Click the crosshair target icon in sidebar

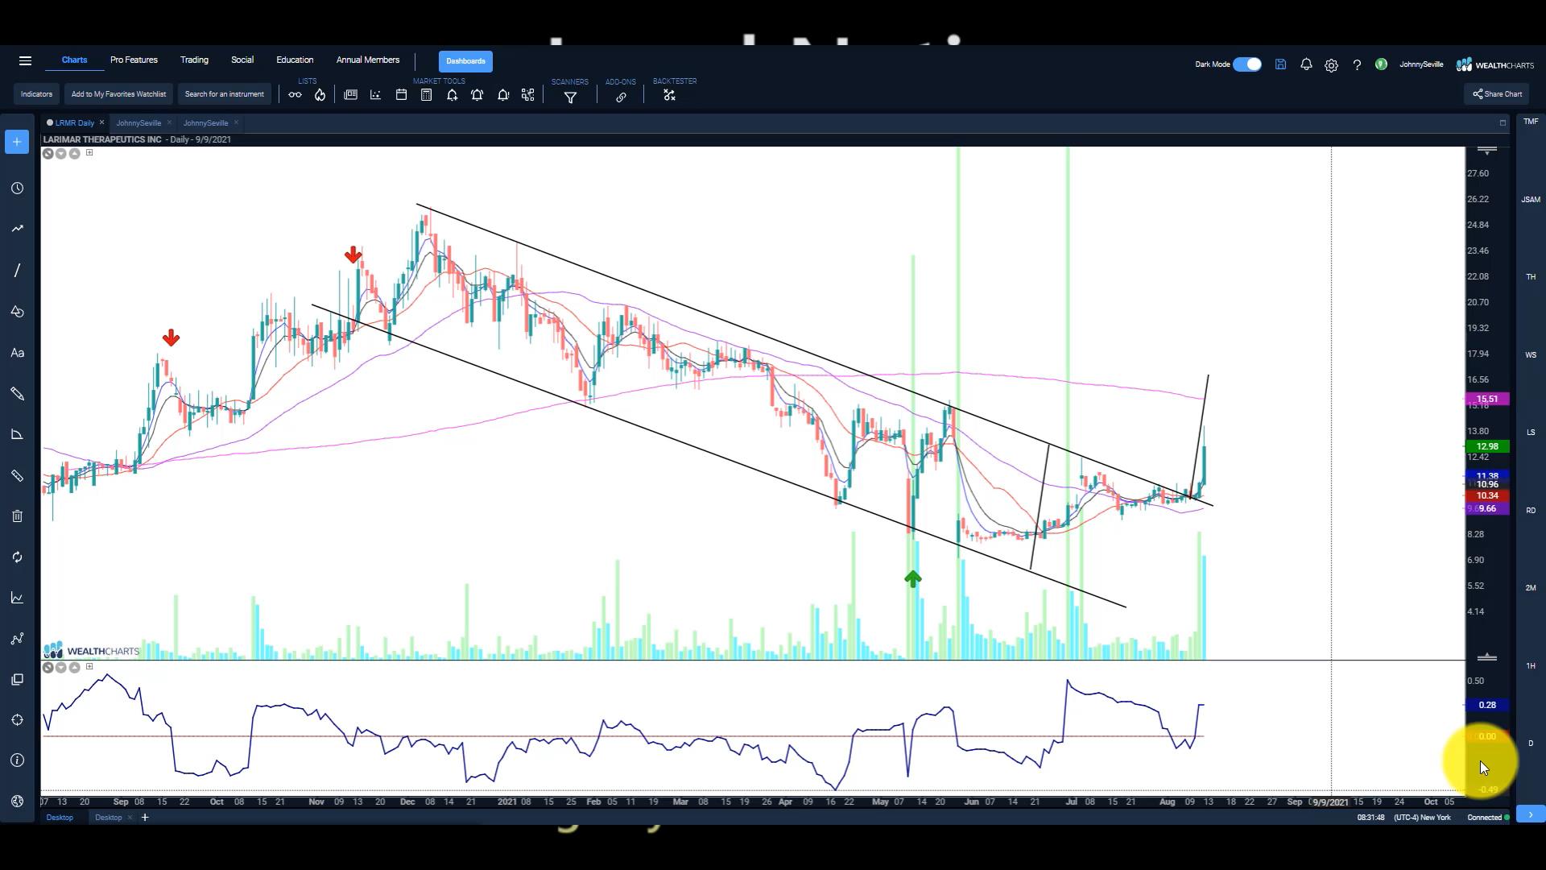click(x=17, y=720)
